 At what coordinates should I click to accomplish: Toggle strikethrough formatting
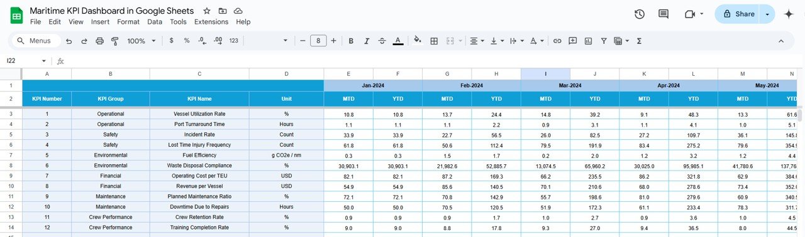click(382, 41)
